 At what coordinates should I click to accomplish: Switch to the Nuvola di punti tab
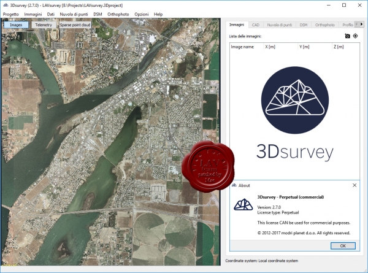280,25
